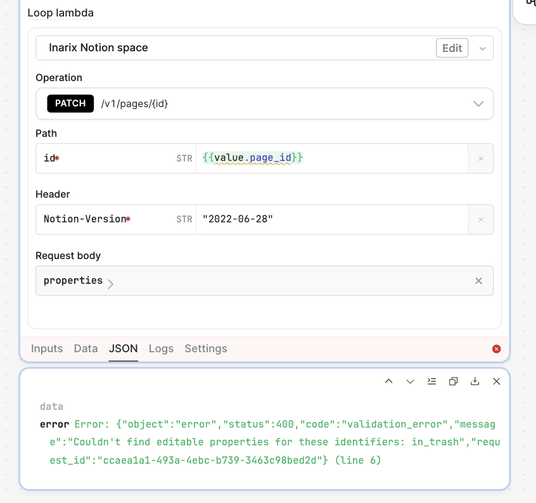Open the connection dropdown next to Edit
The image size is (536, 503).
[482, 48]
